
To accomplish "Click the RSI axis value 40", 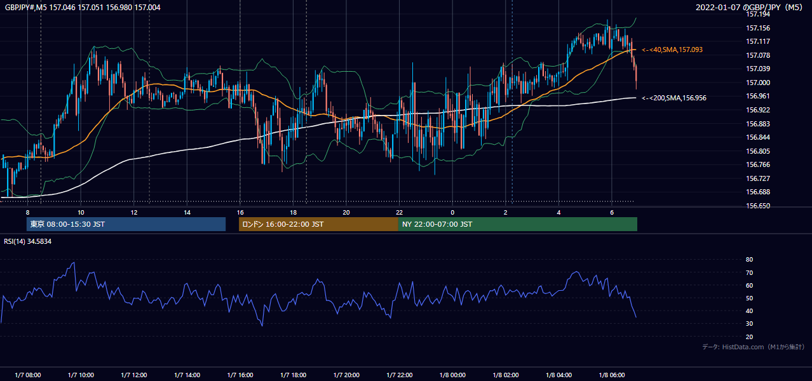I will [749, 311].
